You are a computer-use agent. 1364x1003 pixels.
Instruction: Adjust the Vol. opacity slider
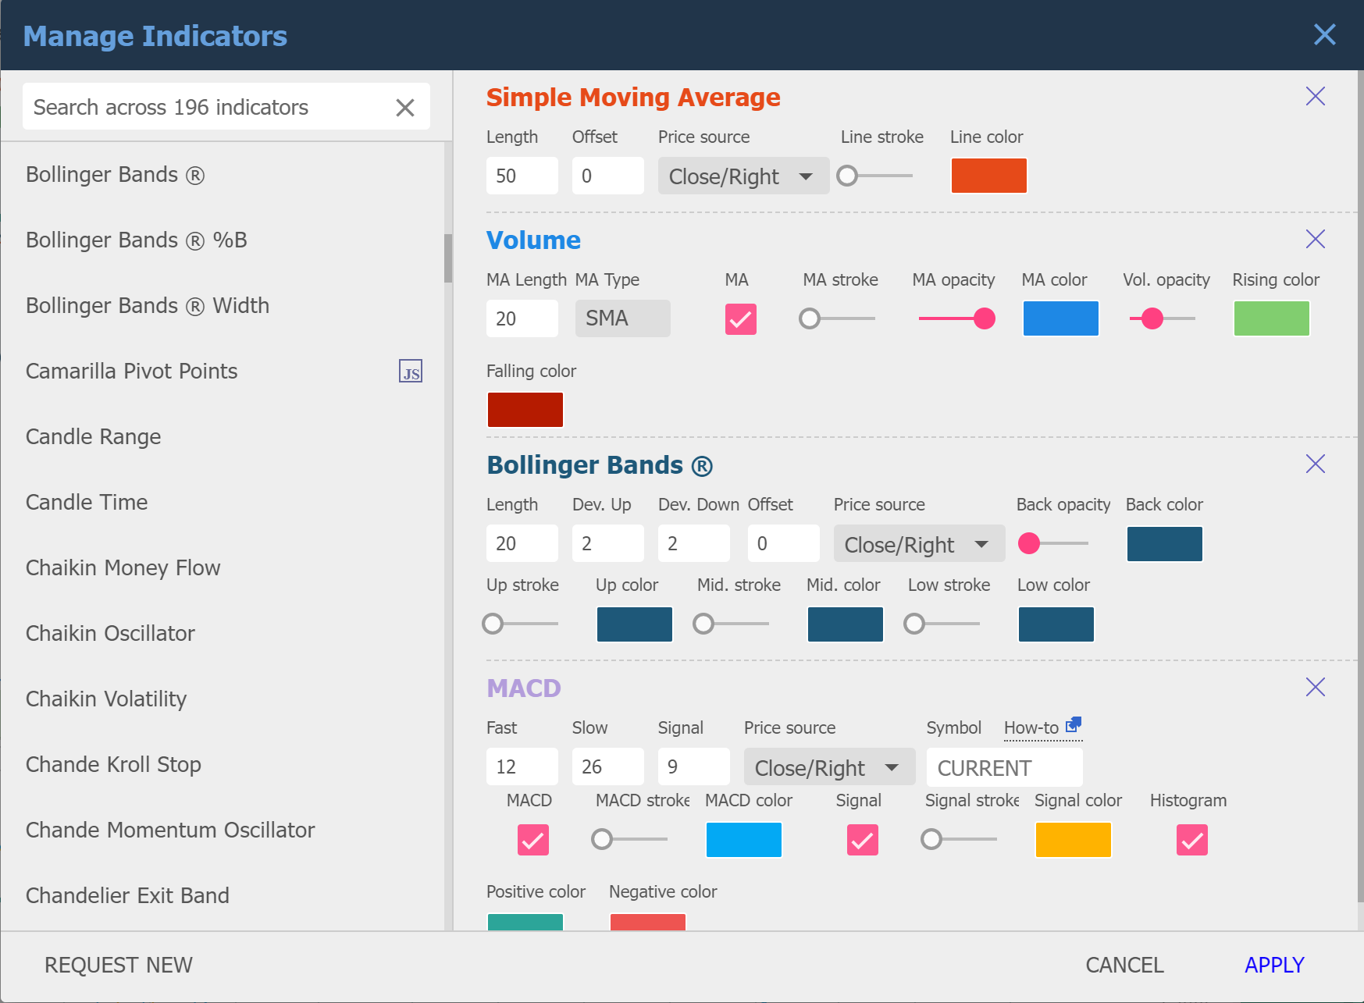[x=1163, y=318]
